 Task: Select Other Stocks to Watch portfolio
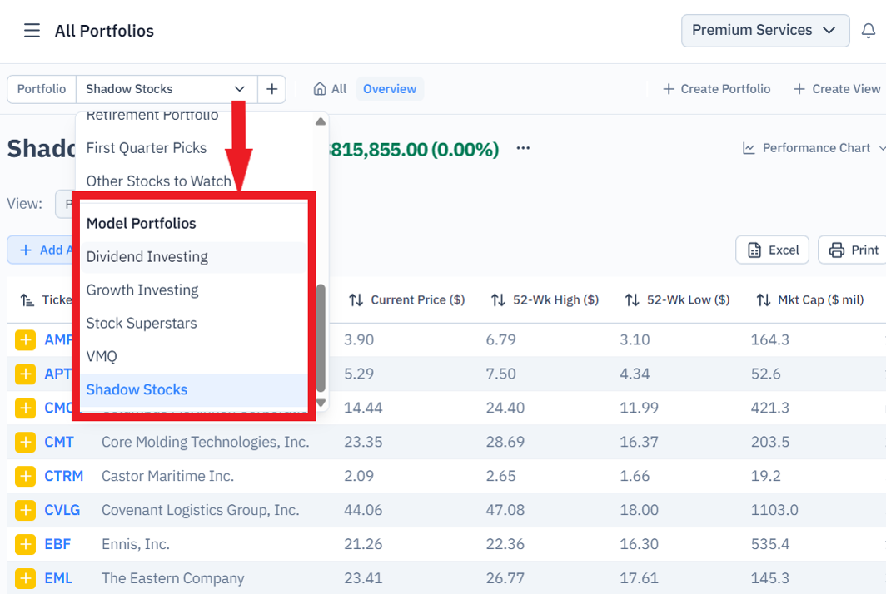[158, 181]
